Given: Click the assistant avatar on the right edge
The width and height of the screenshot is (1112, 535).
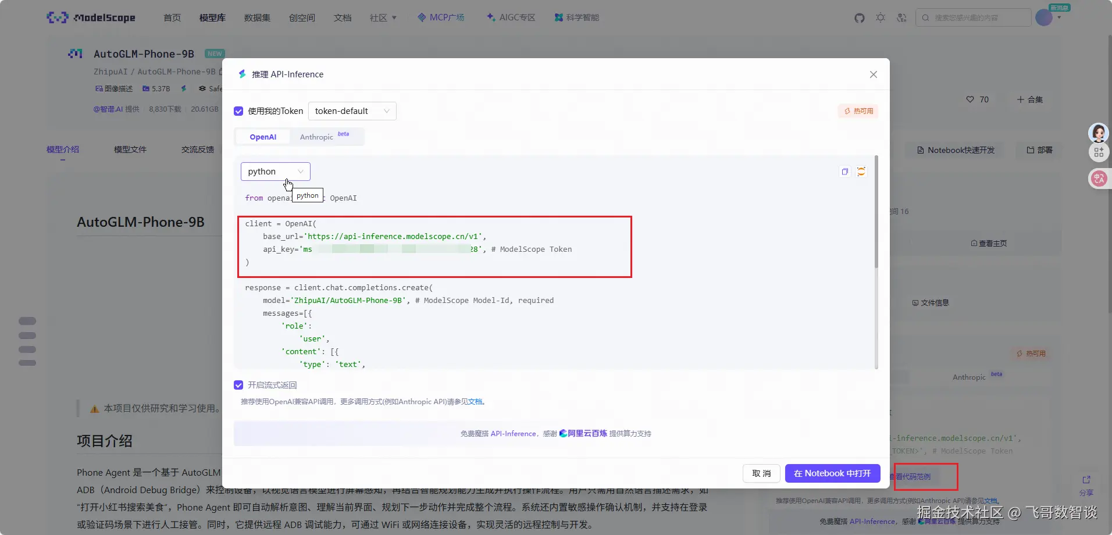Looking at the screenshot, I should [1099, 133].
